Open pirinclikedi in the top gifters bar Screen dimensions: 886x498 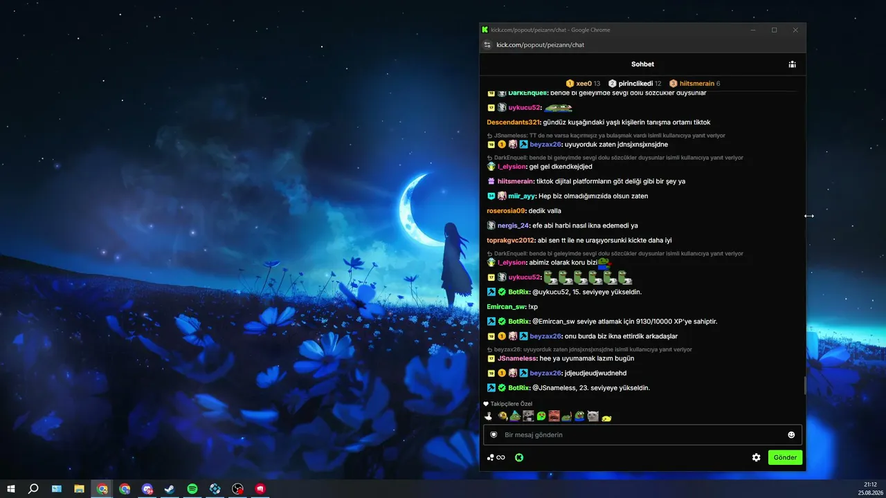coord(635,84)
